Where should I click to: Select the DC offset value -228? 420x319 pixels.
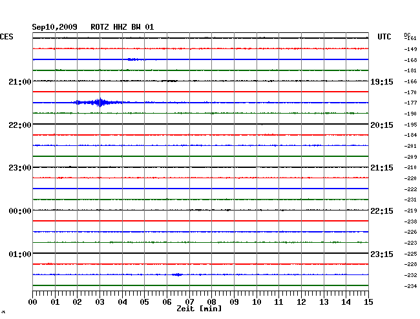click(x=410, y=264)
